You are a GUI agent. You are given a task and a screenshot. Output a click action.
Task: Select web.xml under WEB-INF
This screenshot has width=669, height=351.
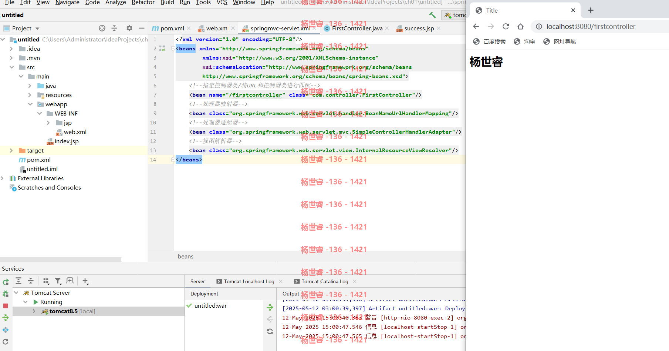coord(75,132)
